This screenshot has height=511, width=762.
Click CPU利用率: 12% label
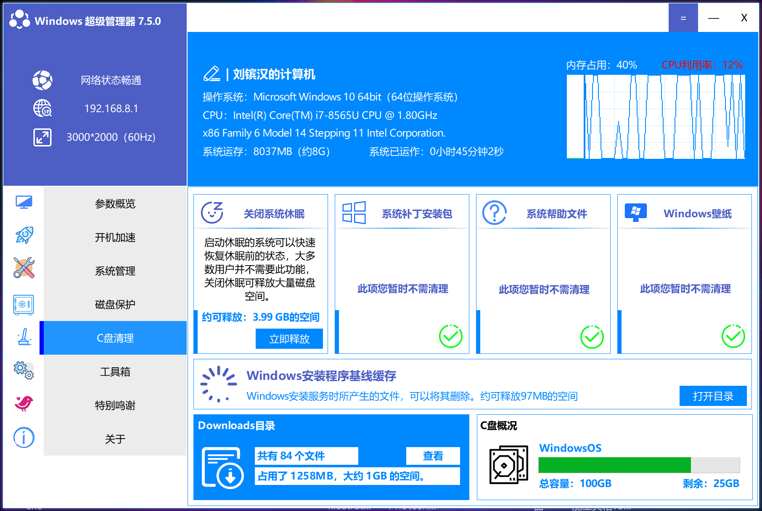(x=702, y=65)
